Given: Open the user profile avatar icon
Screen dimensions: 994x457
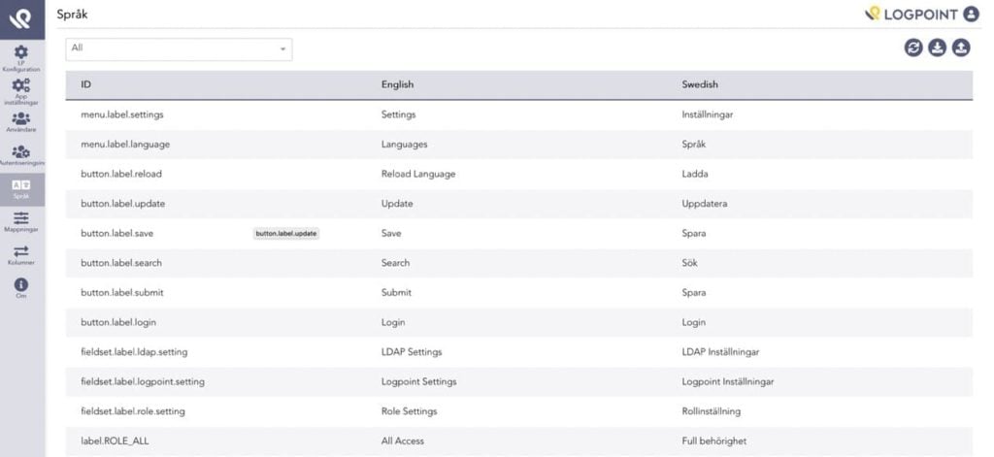Looking at the screenshot, I should click(971, 14).
